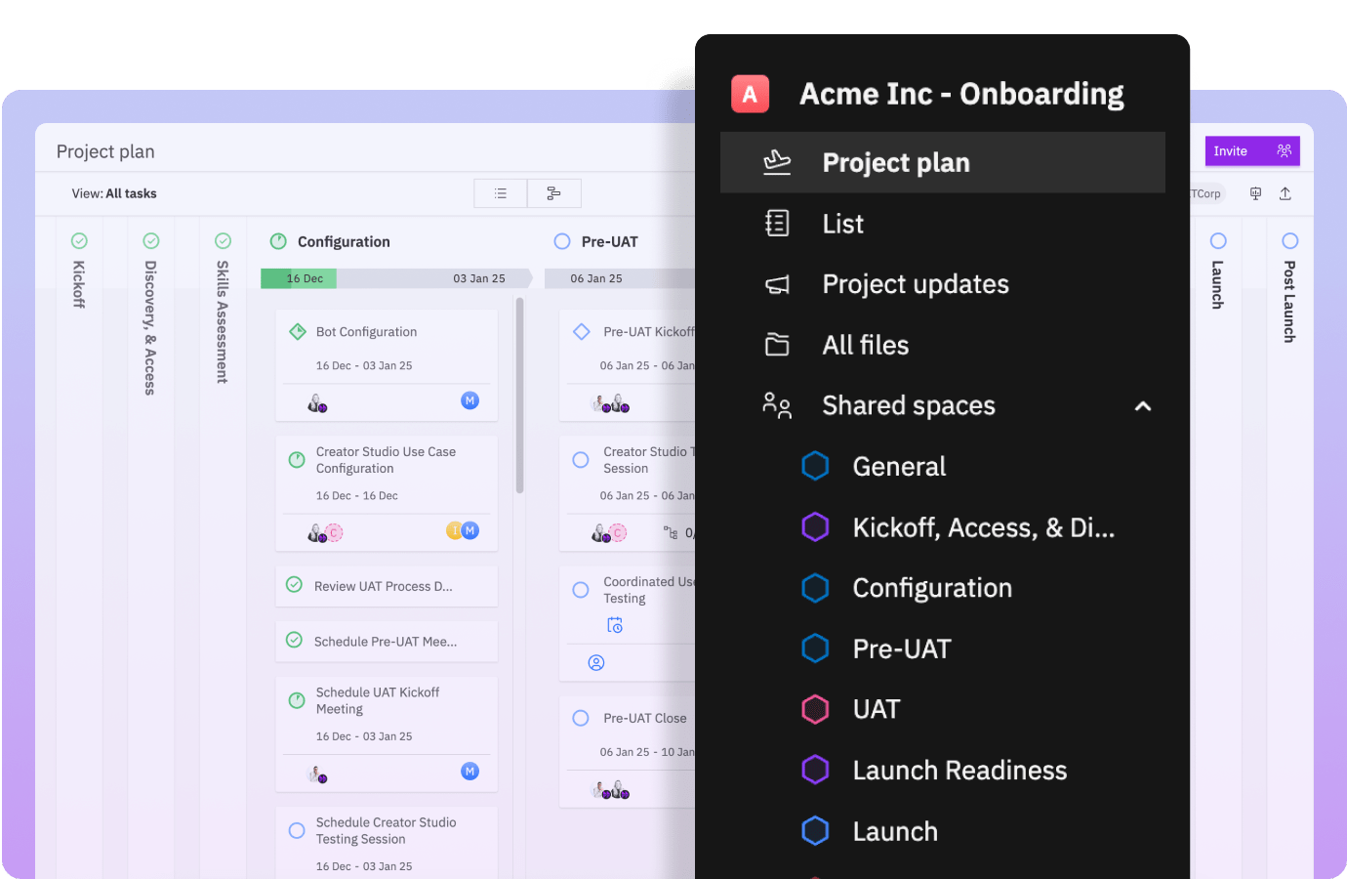The height and width of the screenshot is (879, 1347).
Task: Expand the collapsed Launch column
Action: tap(1217, 284)
